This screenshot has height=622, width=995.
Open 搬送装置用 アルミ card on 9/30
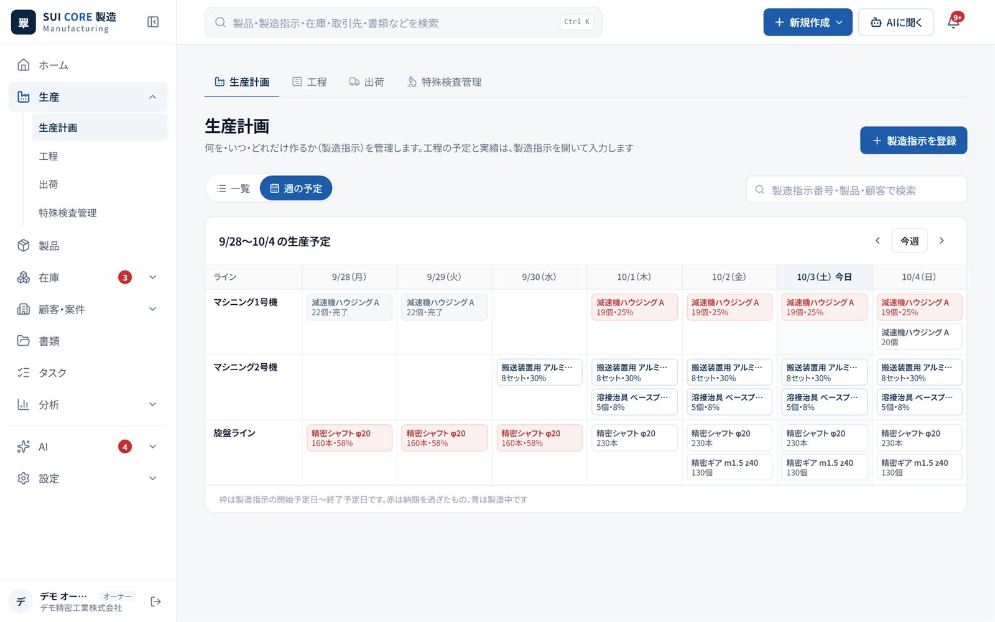(539, 372)
